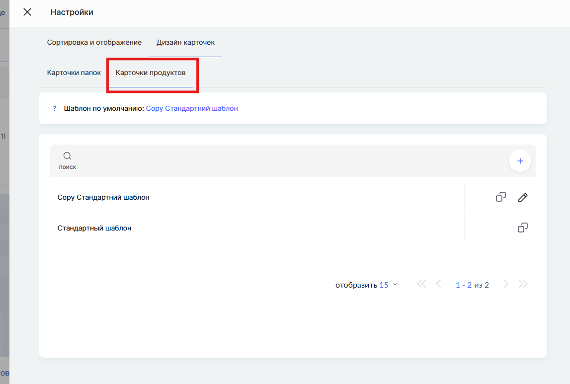This screenshot has height=384, width=570.
Task: Switch to Сортировка и отображение tab
Action: (94, 43)
